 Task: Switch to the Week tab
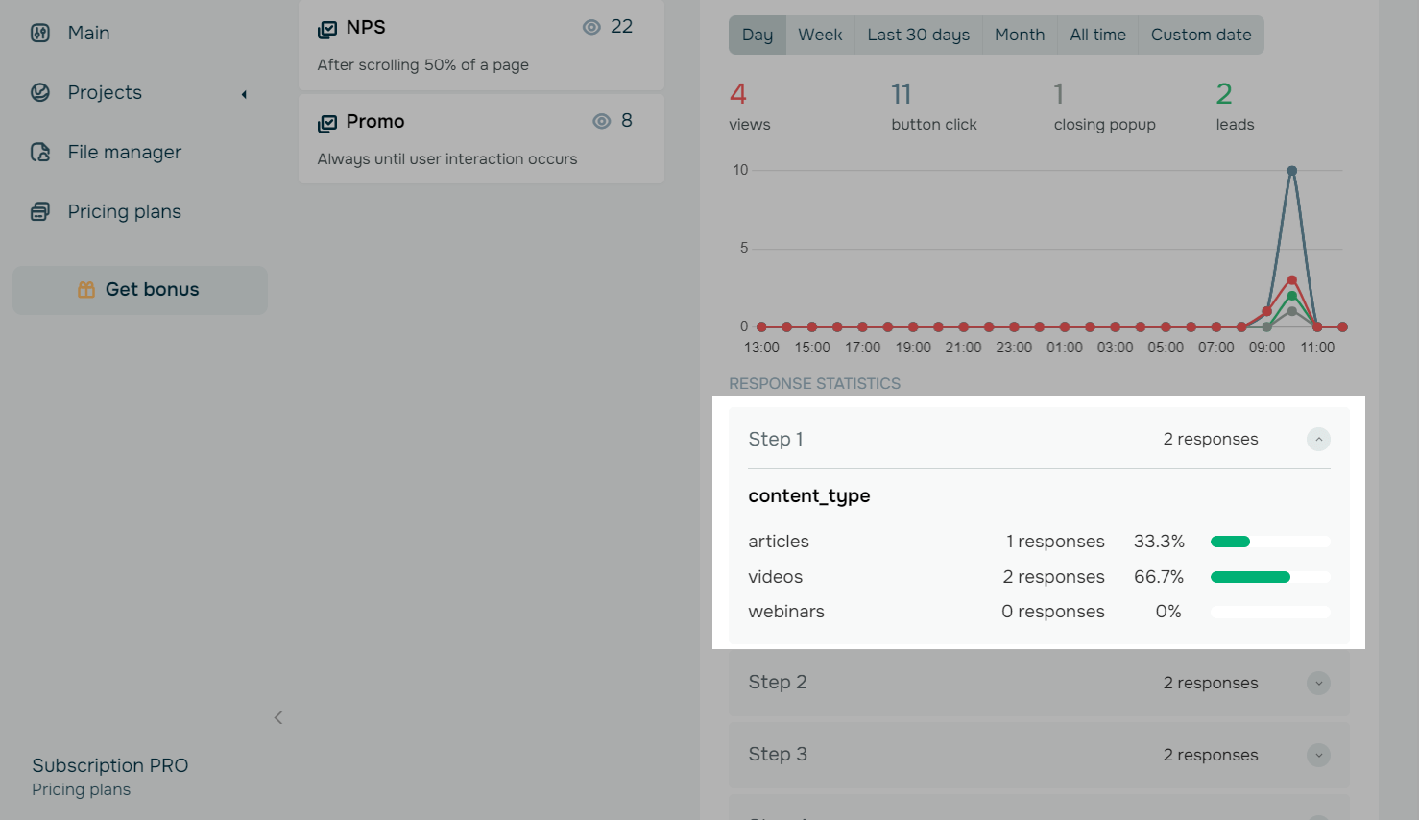click(x=820, y=35)
